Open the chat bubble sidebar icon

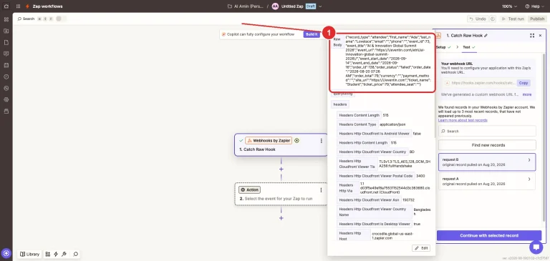6,54
